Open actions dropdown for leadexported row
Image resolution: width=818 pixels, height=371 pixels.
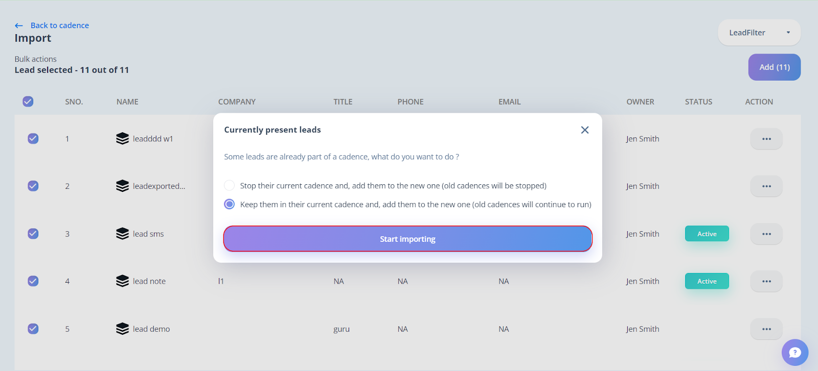(766, 186)
